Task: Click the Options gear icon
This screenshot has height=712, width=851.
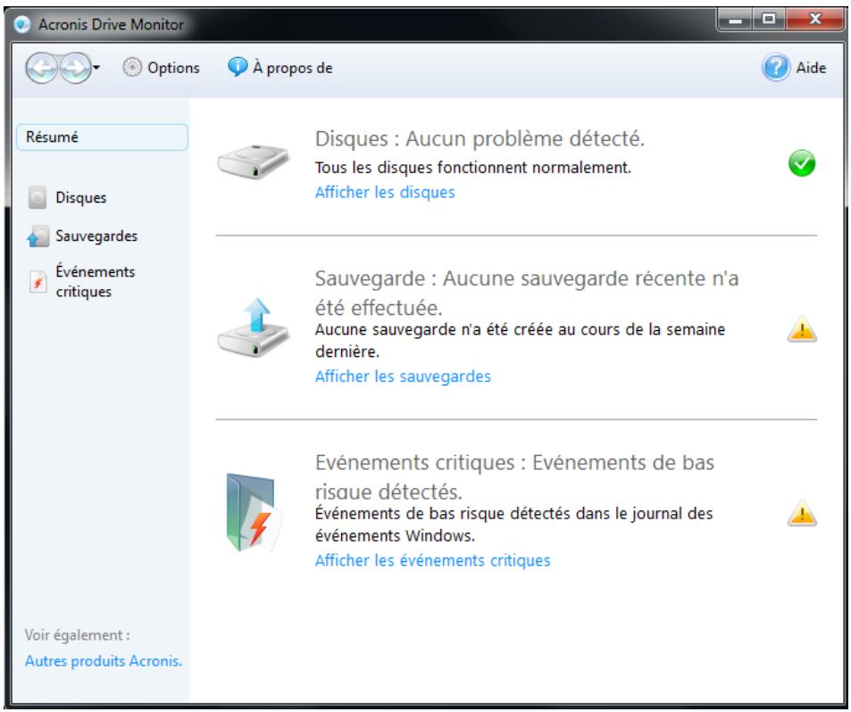Action: tap(132, 68)
